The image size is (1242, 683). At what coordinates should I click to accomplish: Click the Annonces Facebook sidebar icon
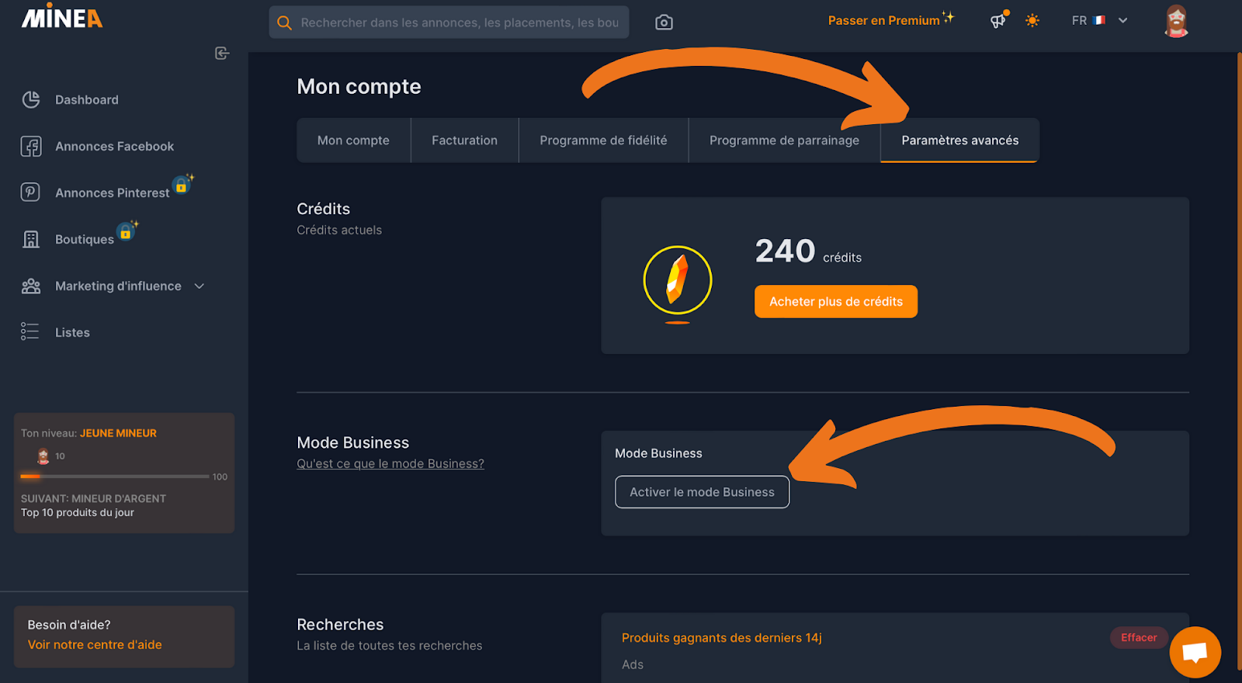31,146
